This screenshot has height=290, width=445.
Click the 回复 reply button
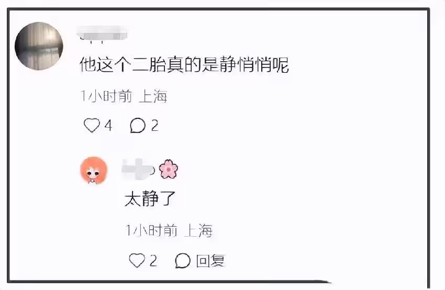coord(210,261)
